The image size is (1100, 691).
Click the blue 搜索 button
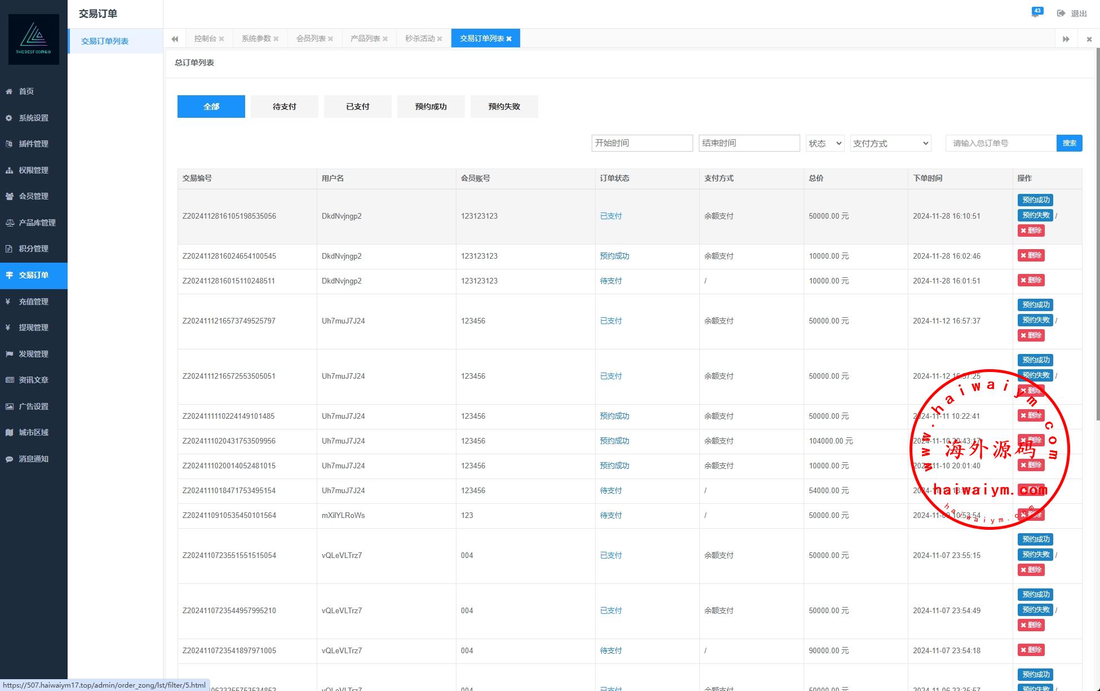point(1069,143)
